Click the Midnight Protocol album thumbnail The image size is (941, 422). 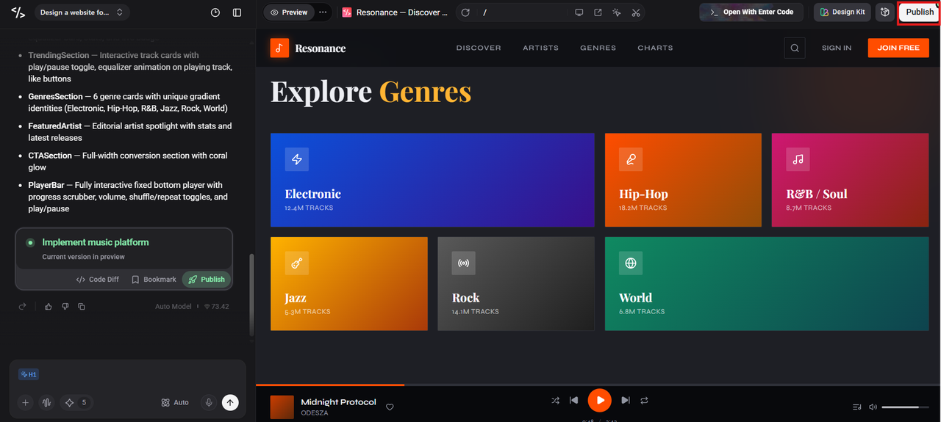(282, 407)
